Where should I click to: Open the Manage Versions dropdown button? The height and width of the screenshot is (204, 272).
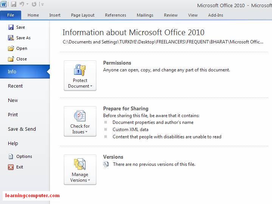pyautogui.click(x=80, y=170)
